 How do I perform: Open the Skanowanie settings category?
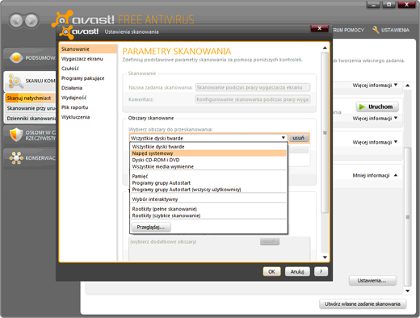pos(88,49)
